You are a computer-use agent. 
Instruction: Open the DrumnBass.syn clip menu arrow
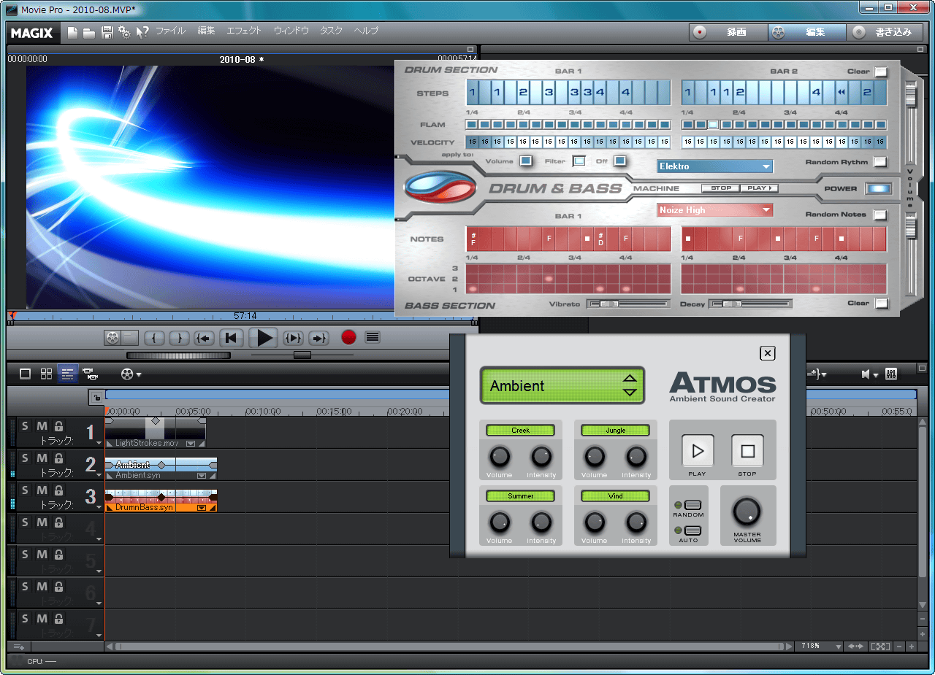click(x=202, y=507)
